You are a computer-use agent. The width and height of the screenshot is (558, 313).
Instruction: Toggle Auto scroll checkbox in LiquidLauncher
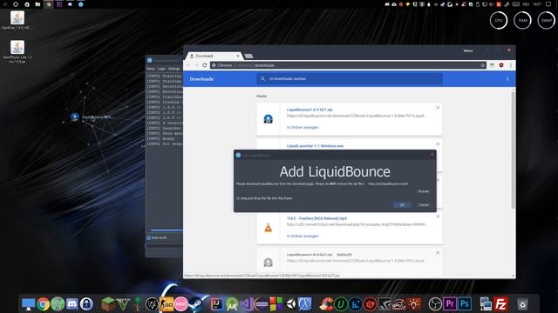click(149, 237)
